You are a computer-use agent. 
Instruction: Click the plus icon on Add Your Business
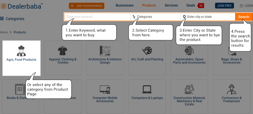coord(72,6)
